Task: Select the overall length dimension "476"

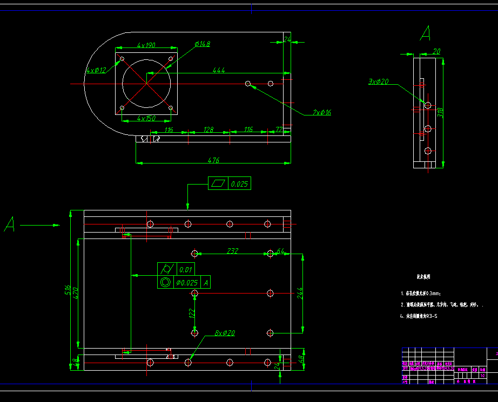Action: (213, 160)
